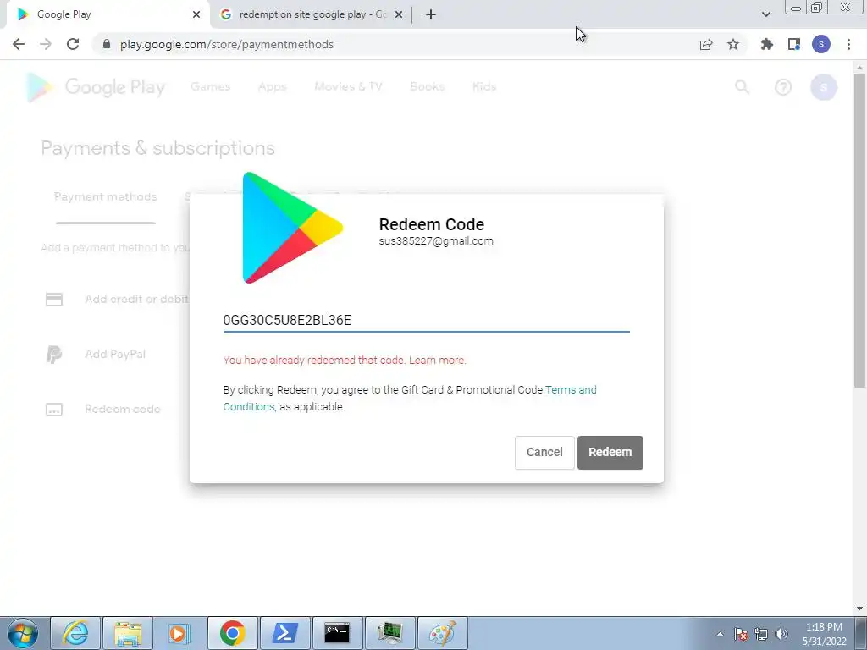867x650 pixels.
Task: Select the Payment methods tab
Action: tap(106, 196)
